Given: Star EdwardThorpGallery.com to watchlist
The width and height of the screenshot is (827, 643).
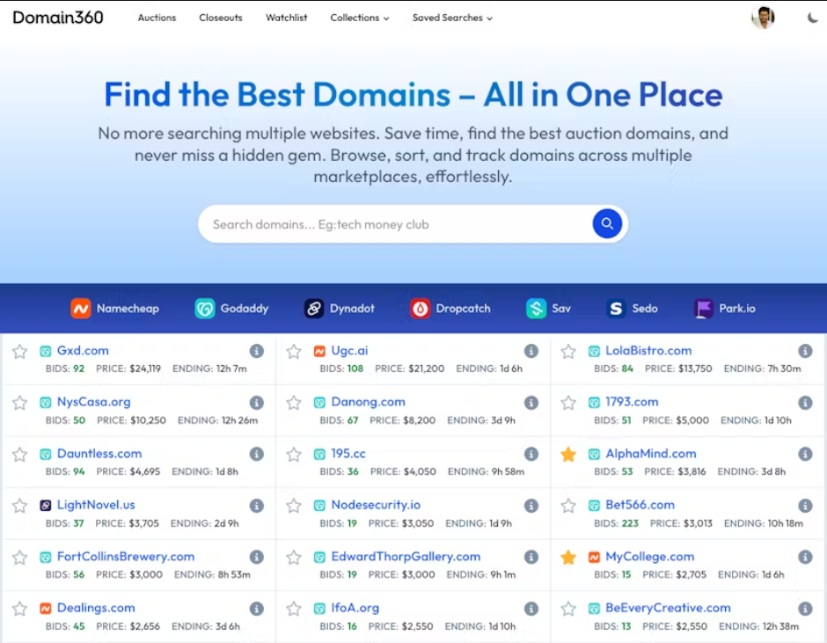Looking at the screenshot, I should click(294, 557).
